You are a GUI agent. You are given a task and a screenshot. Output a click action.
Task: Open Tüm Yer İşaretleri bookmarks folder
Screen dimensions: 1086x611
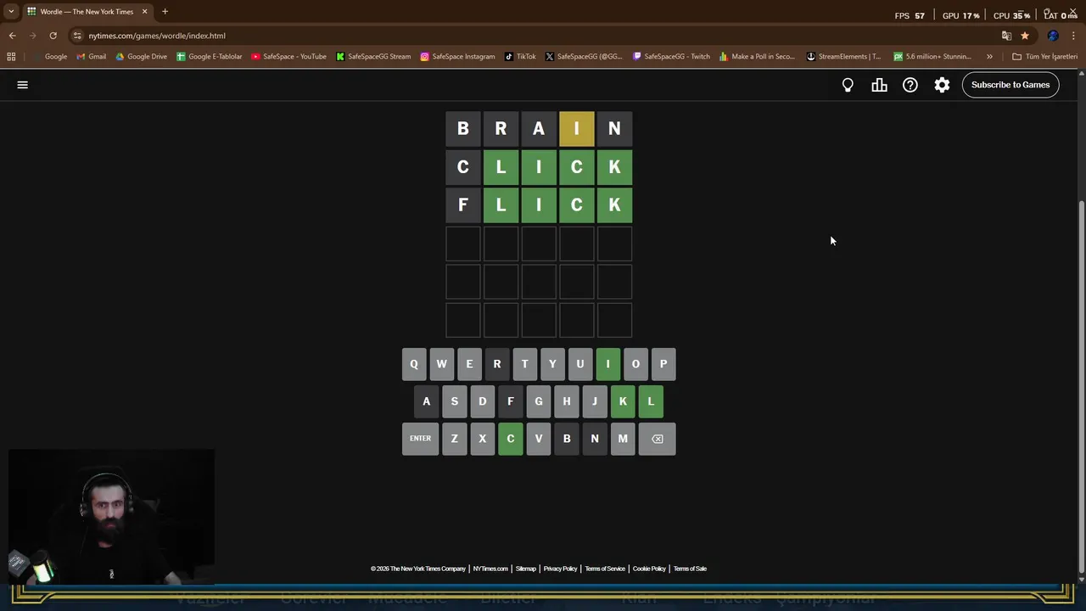pos(1044,57)
